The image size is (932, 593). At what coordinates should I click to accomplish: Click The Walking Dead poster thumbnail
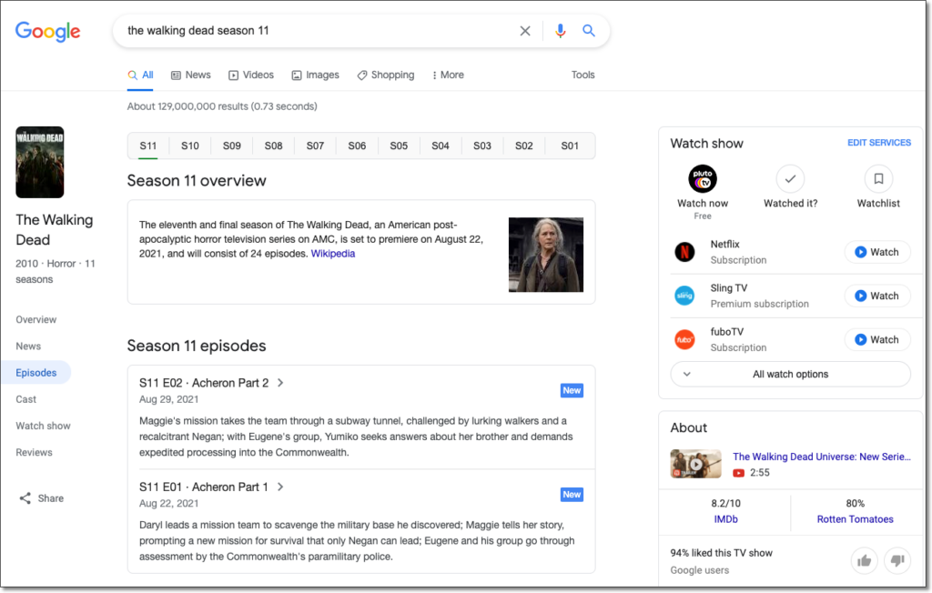pos(40,162)
